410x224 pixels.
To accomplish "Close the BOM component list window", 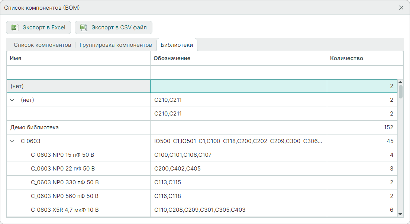I will click(x=401, y=8).
